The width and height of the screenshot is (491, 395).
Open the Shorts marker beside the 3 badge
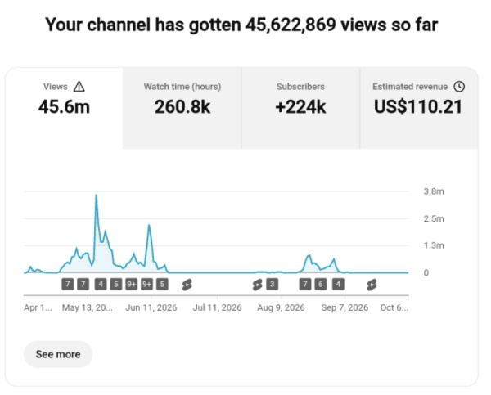coord(257,285)
